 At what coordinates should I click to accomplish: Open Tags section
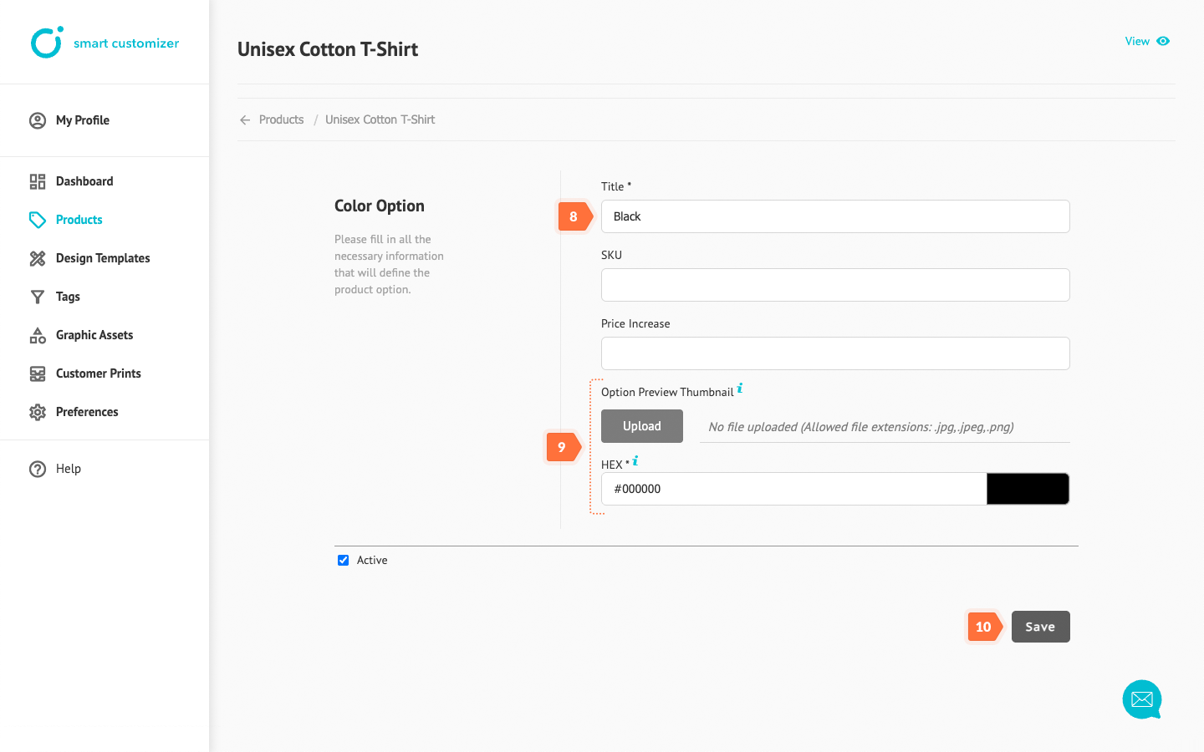point(68,297)
